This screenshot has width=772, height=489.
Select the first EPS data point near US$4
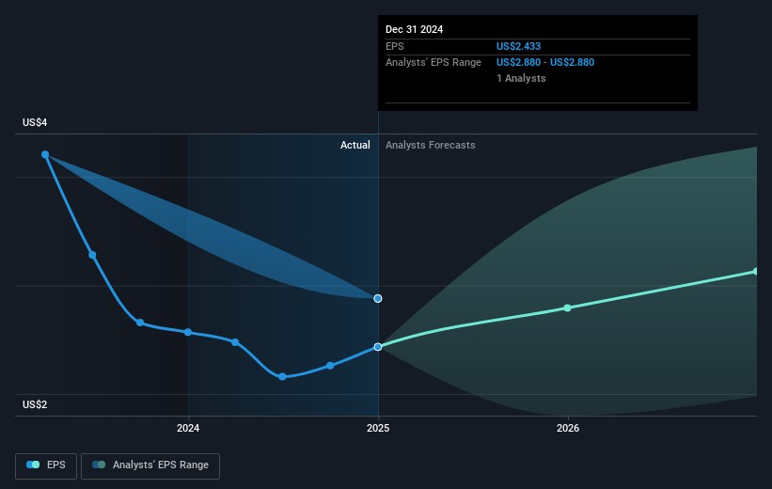click(x=44, y=154)
